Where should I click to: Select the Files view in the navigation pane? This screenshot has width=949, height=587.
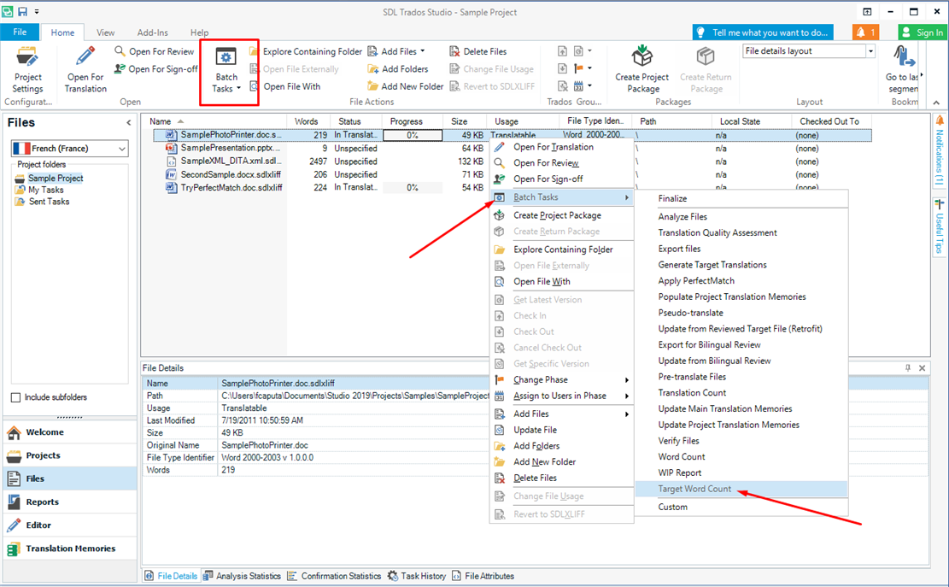pyautogui.click(x=70, y=478)
